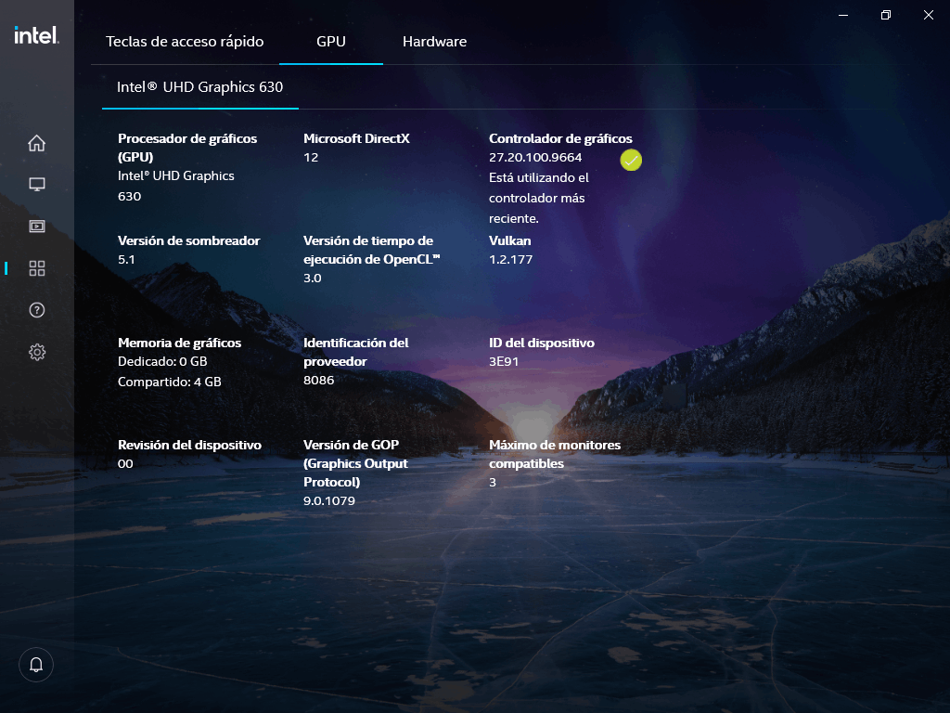
Task: Select the GPU tab
Action: tap(331, 41)
